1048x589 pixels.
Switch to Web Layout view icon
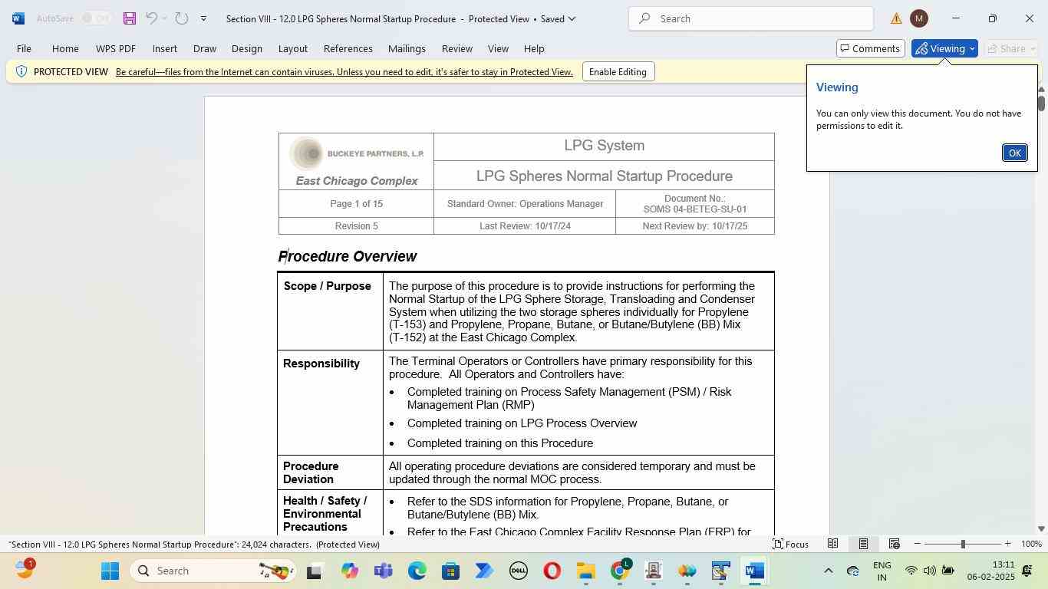(x=894, y=544)
